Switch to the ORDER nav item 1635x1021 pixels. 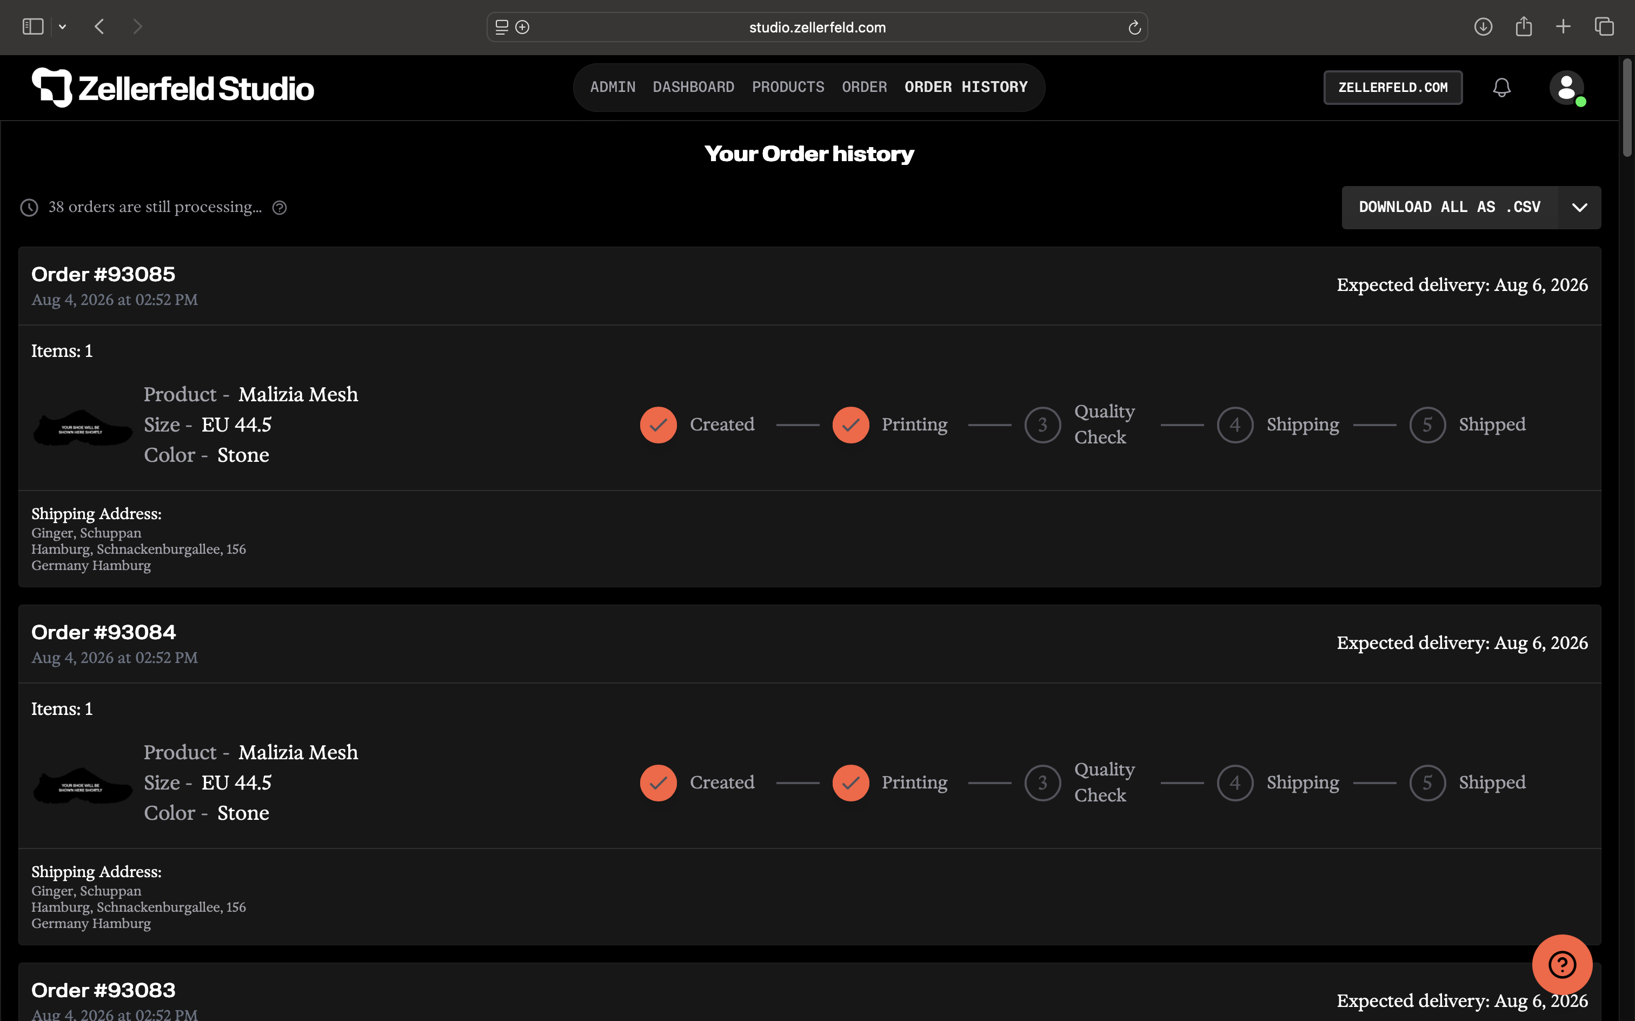point(864,87)
